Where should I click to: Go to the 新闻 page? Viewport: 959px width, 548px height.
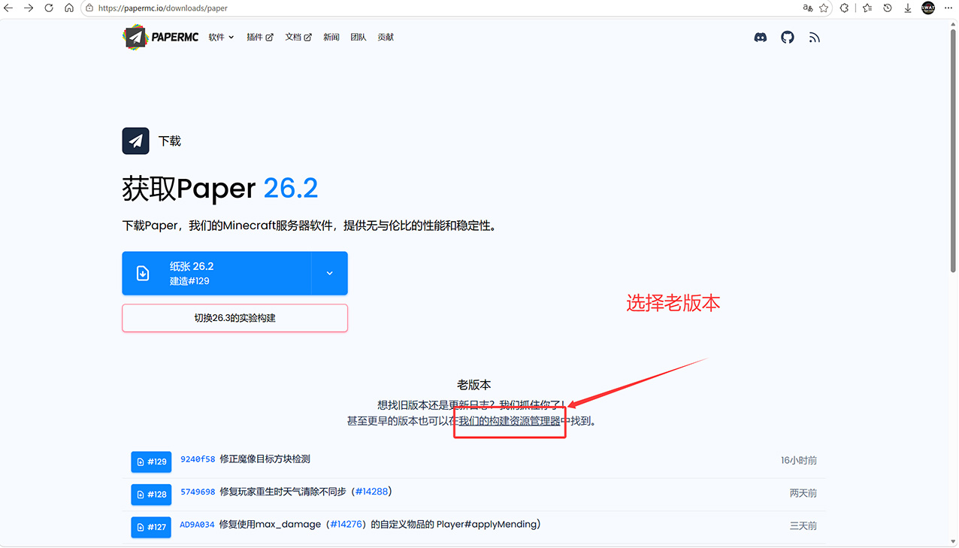331,37
